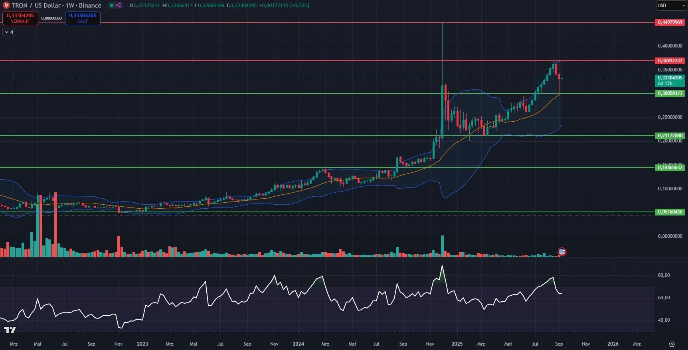
Task: Click the blue KAUF buy button
Action: tap(83, 18)
